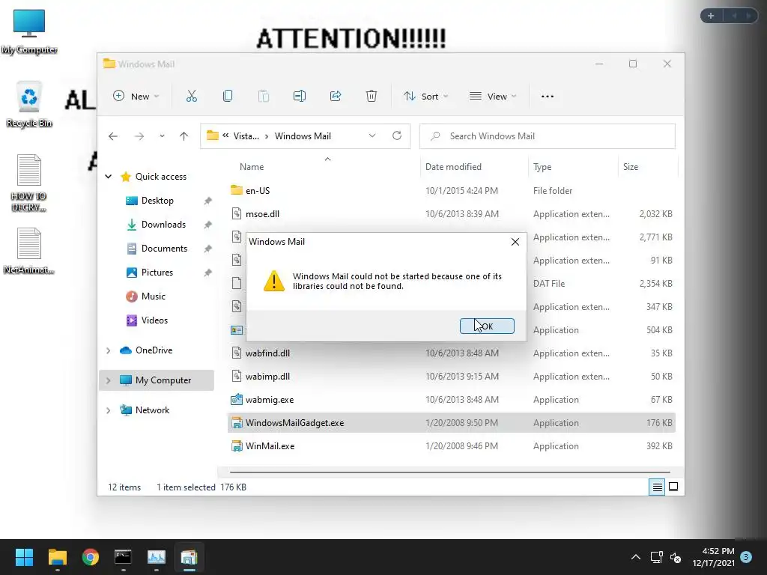Image resolution: width=767 pixels, height=575 pixels.
Task: Select Music in navigation pane
Action: 153,296
